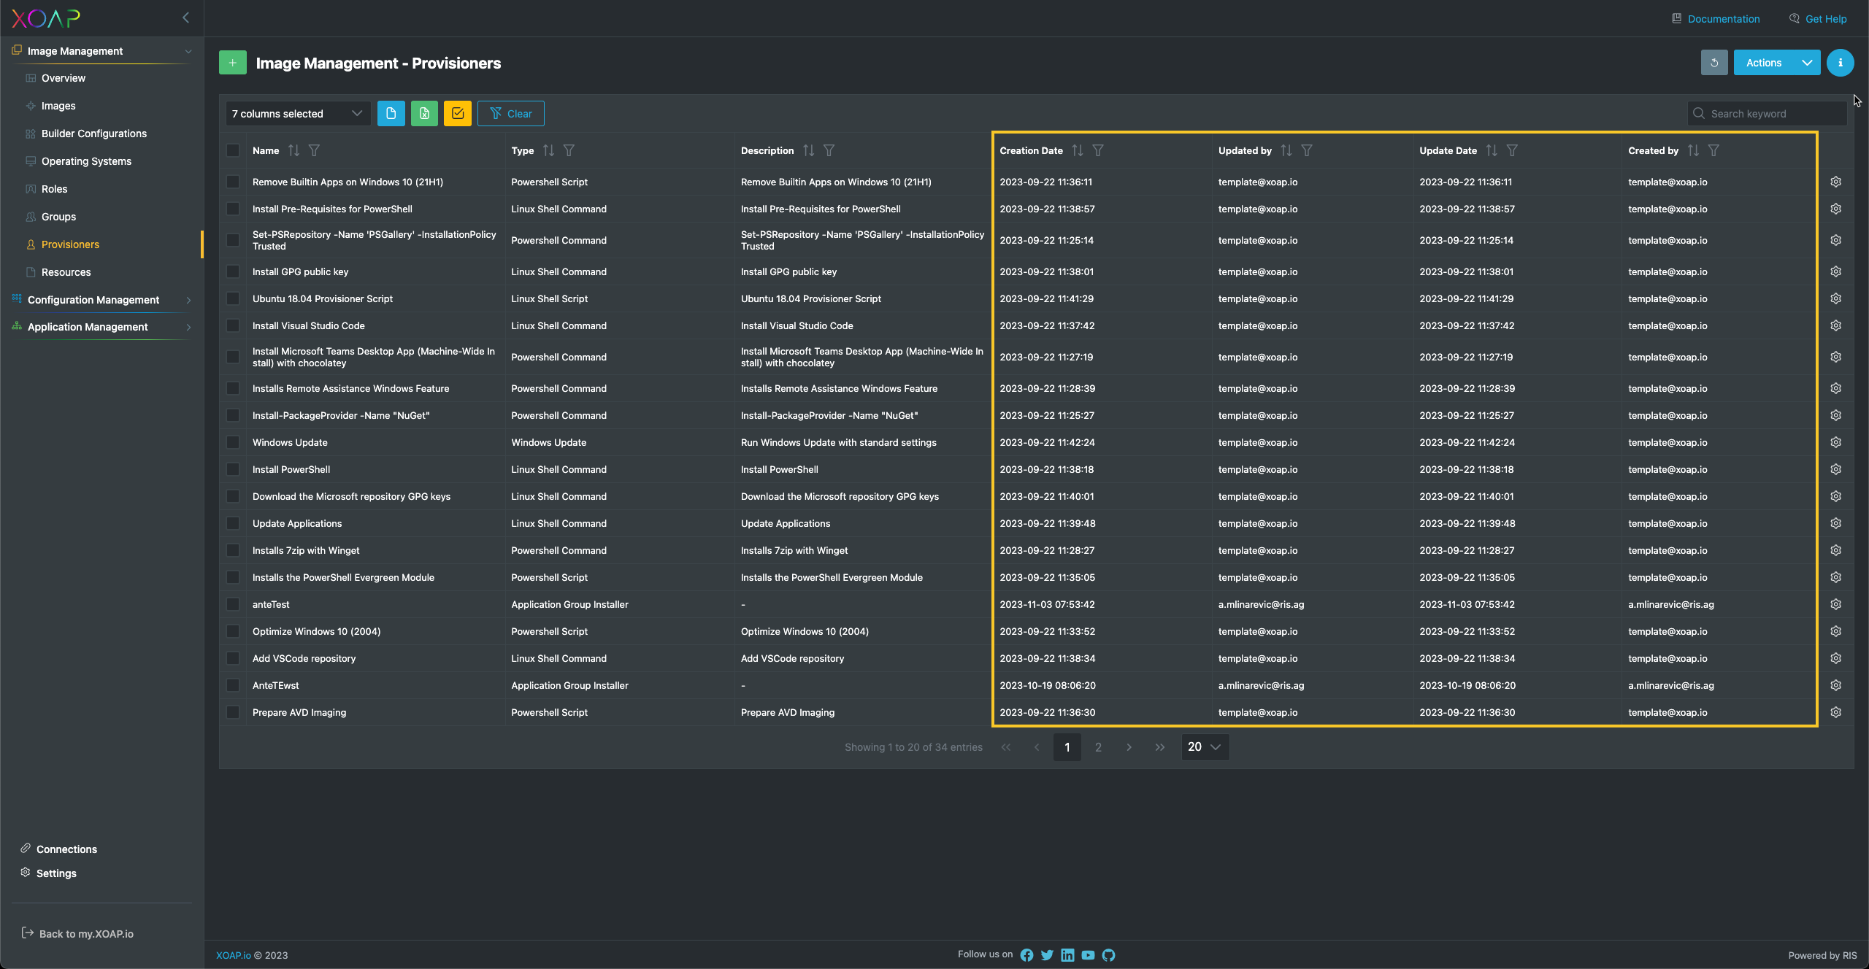1869x969 pixels.
Task: Open the Twitter icon in footer
Action: click(1047, 955)
